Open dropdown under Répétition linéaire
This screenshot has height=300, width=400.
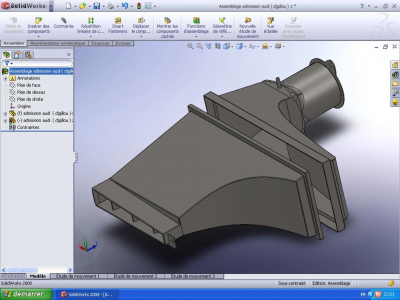click(x=91, y=36)
